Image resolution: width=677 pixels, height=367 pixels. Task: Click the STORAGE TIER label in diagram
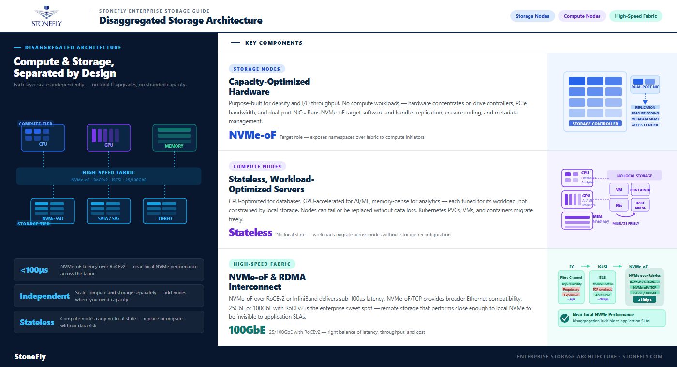click(x=34, y=224)
